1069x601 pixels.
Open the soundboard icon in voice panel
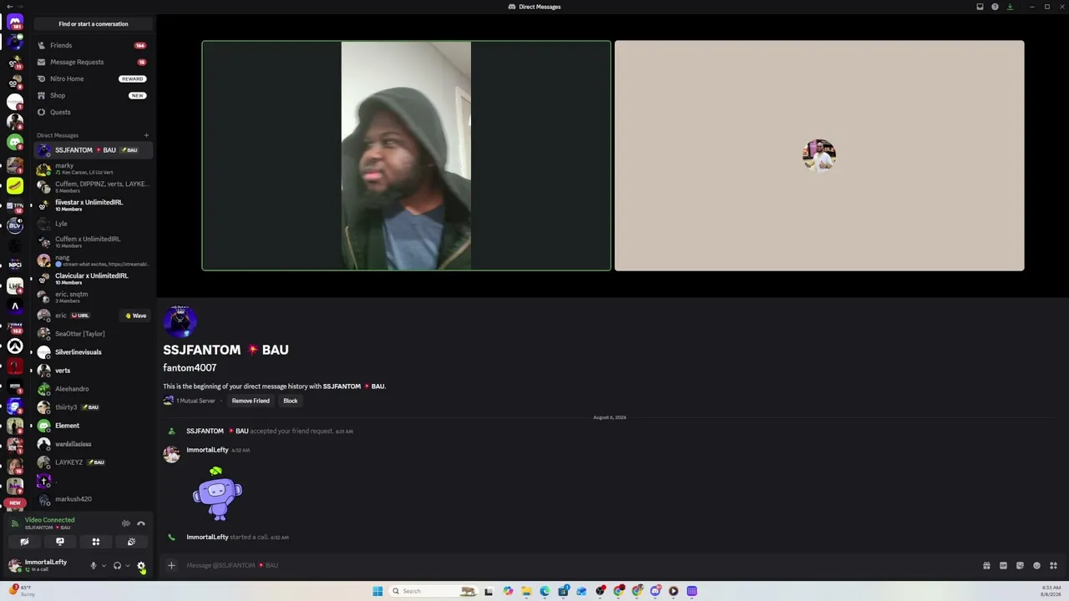point(131,542)
